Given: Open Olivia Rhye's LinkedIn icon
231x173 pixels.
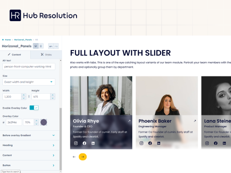Looking at the screenshot, I should (93, 143).
